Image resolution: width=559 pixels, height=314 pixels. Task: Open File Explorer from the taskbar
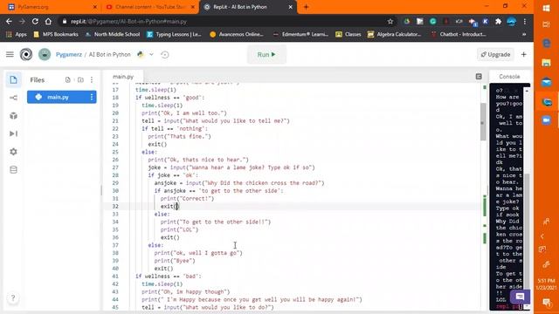click(x=546, y=63)
